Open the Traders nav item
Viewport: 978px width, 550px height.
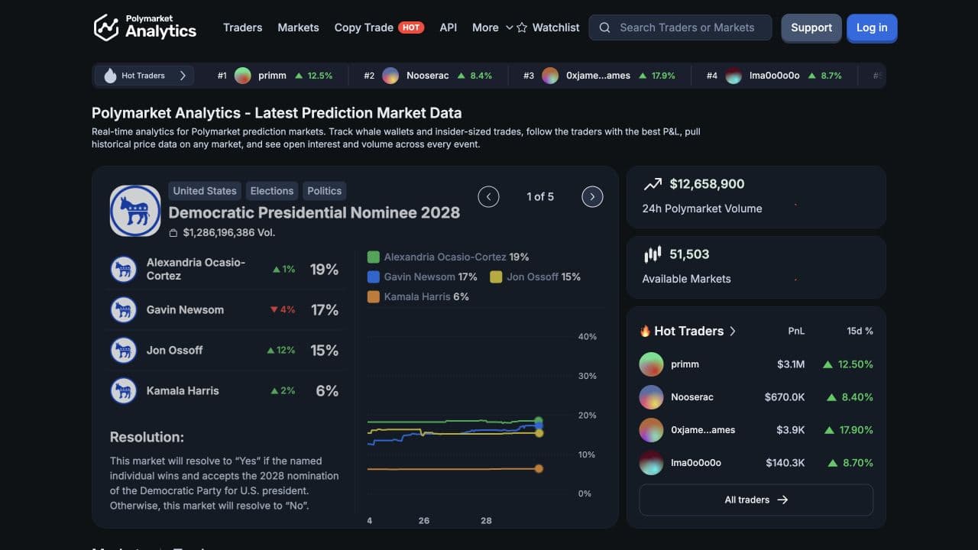[242, 27]
